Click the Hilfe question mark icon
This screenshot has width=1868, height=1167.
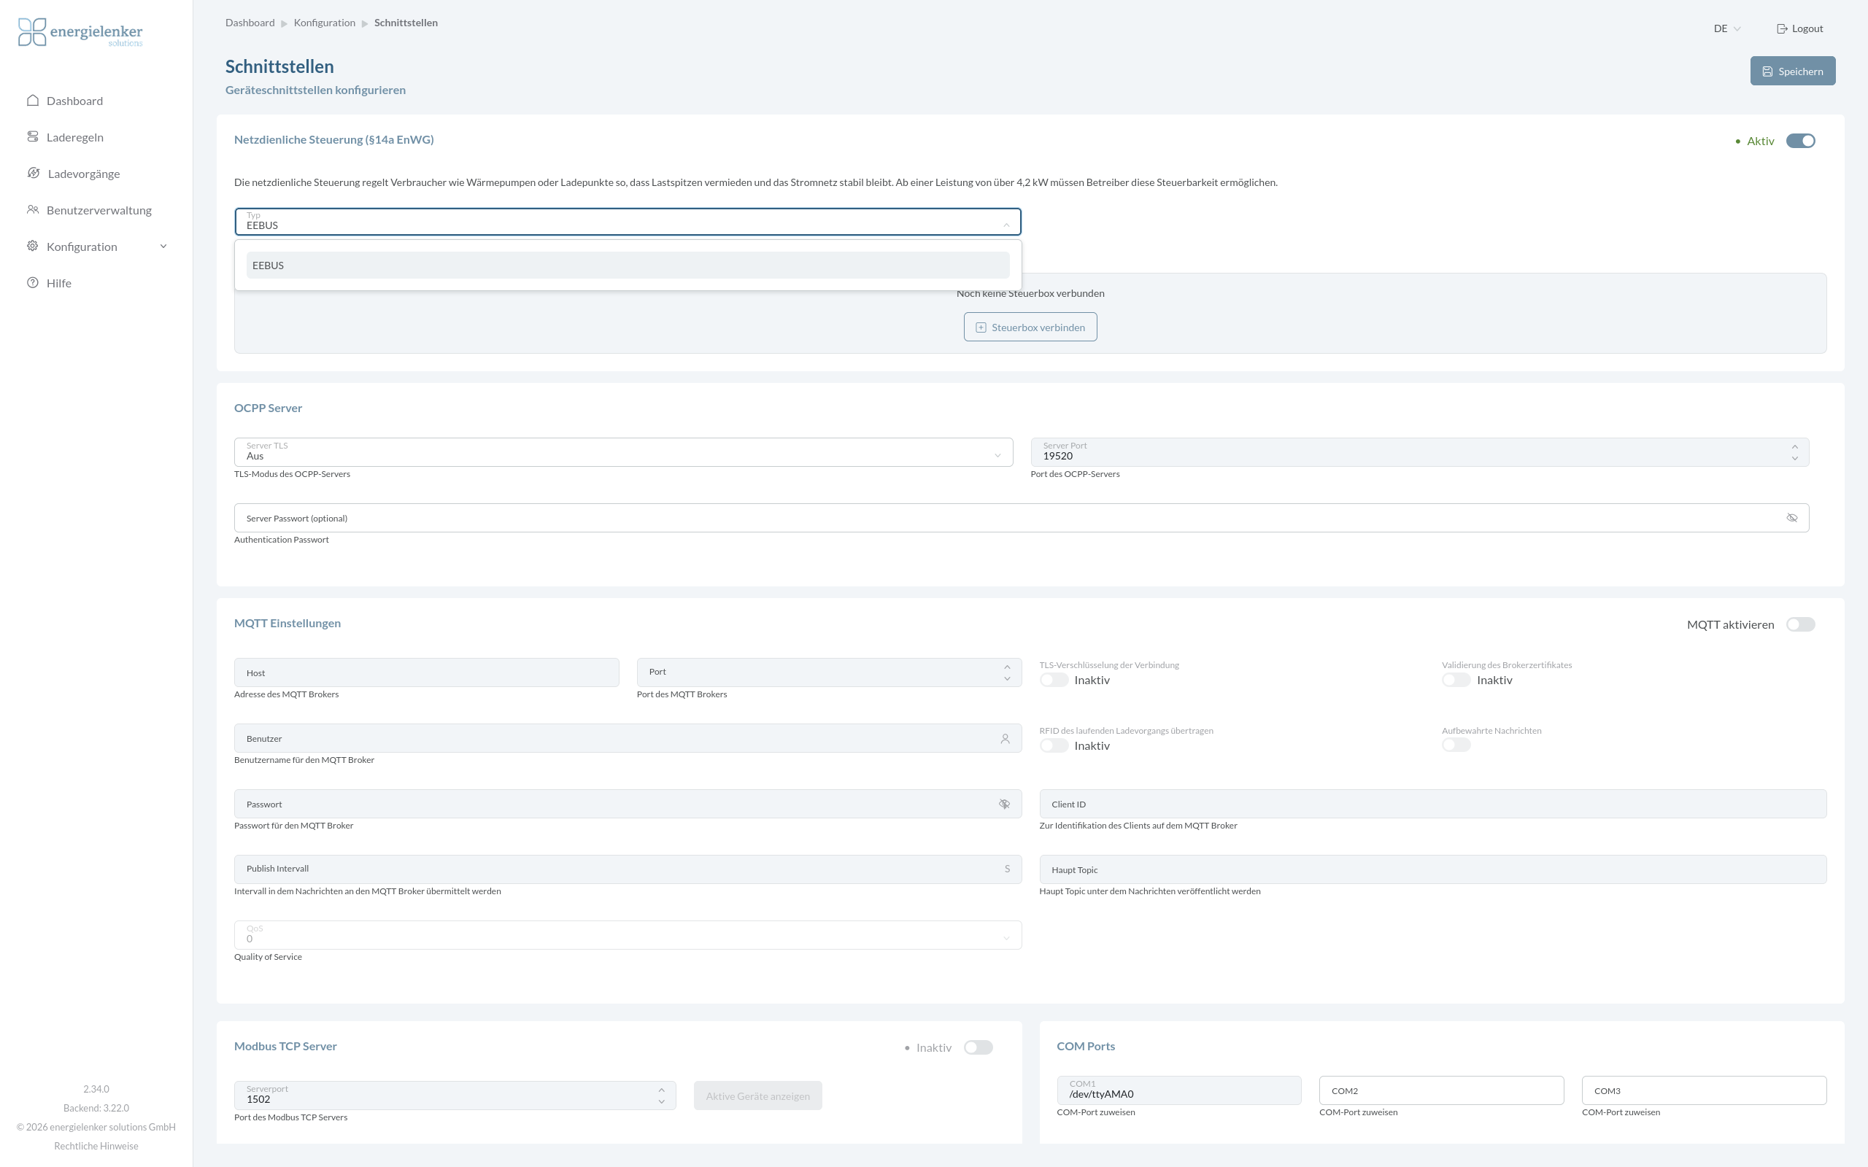(x=32, y=282)
